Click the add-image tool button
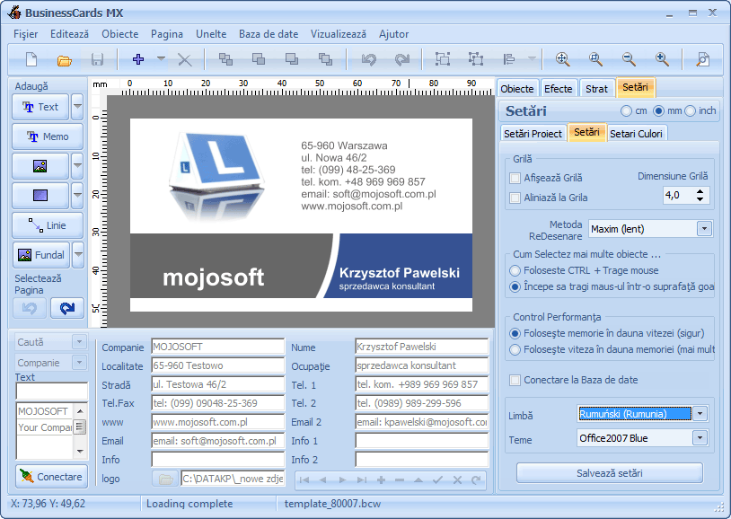This screenshot has width=731, height=519. point(40,166)
